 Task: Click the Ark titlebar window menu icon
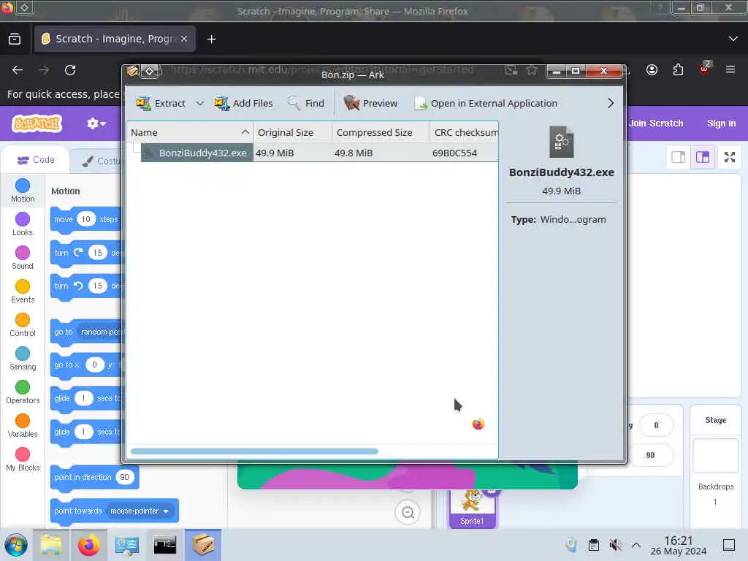point(133,71)
